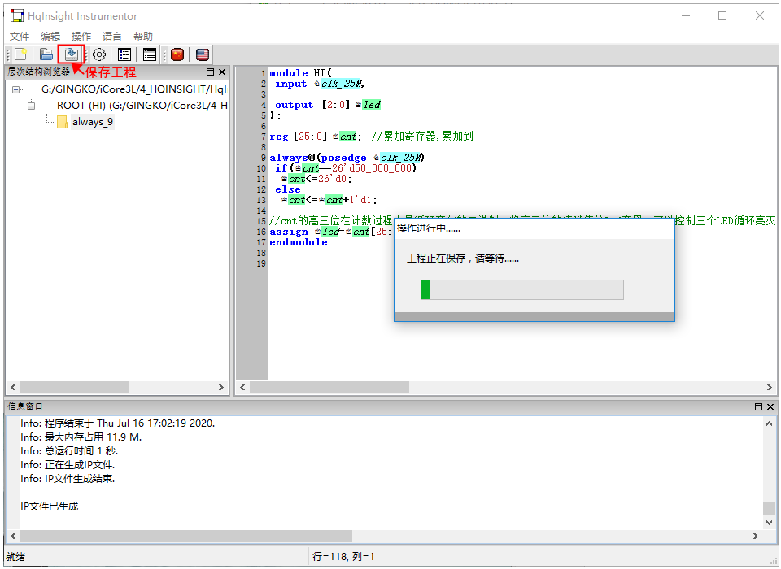Close the hierarchy browser (层次结构浏览器) panel
This screenshot has height=569, width=781.
coord(222,72)
